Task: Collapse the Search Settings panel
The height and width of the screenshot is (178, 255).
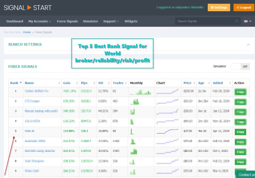Action: 248,44
